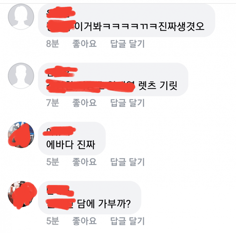Open avatar beside the '에바다 진짜' comment
This screenshot has width=236, height=233.
[x=21, y=135]
